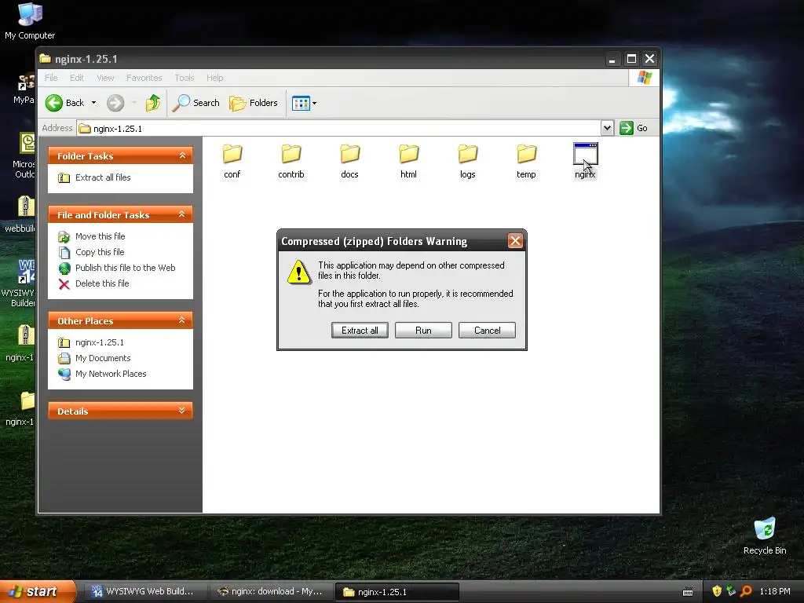Click the keyboard icon in the taskbar
Image resolution: width=804 pixels, height=603 pixels.
[x=688, y=592]
